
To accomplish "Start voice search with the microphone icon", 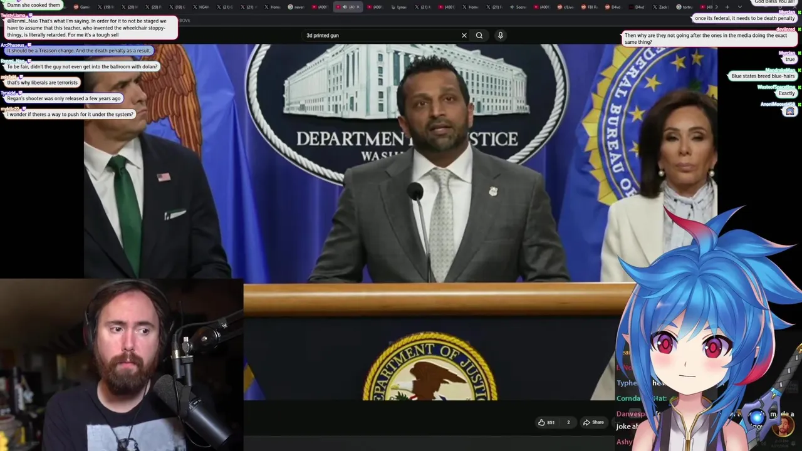I will [500, 35].
